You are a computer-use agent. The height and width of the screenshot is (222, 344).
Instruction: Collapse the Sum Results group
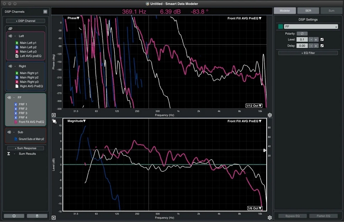(x=15, y=154)
